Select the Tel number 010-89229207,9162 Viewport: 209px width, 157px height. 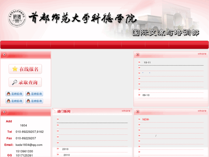[x=30, y=132]
